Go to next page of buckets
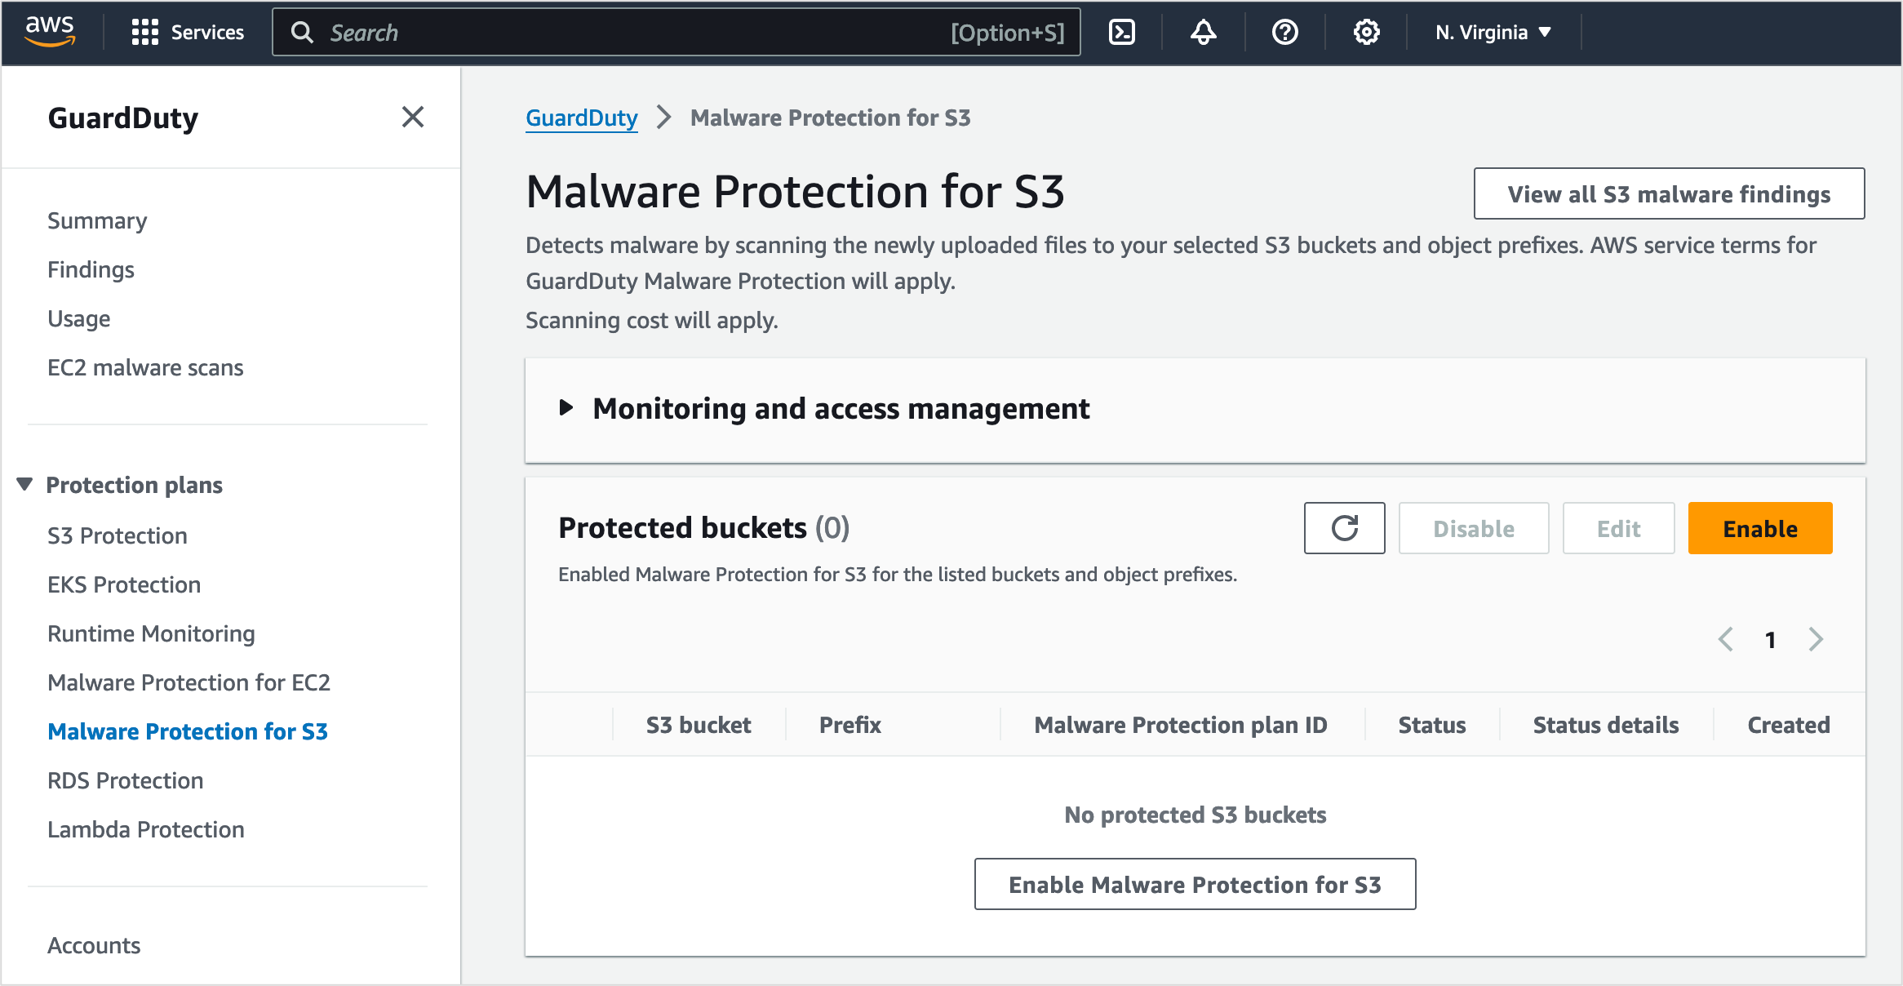Viewport: 1903px width, 986px height. tap(1816, 639)
